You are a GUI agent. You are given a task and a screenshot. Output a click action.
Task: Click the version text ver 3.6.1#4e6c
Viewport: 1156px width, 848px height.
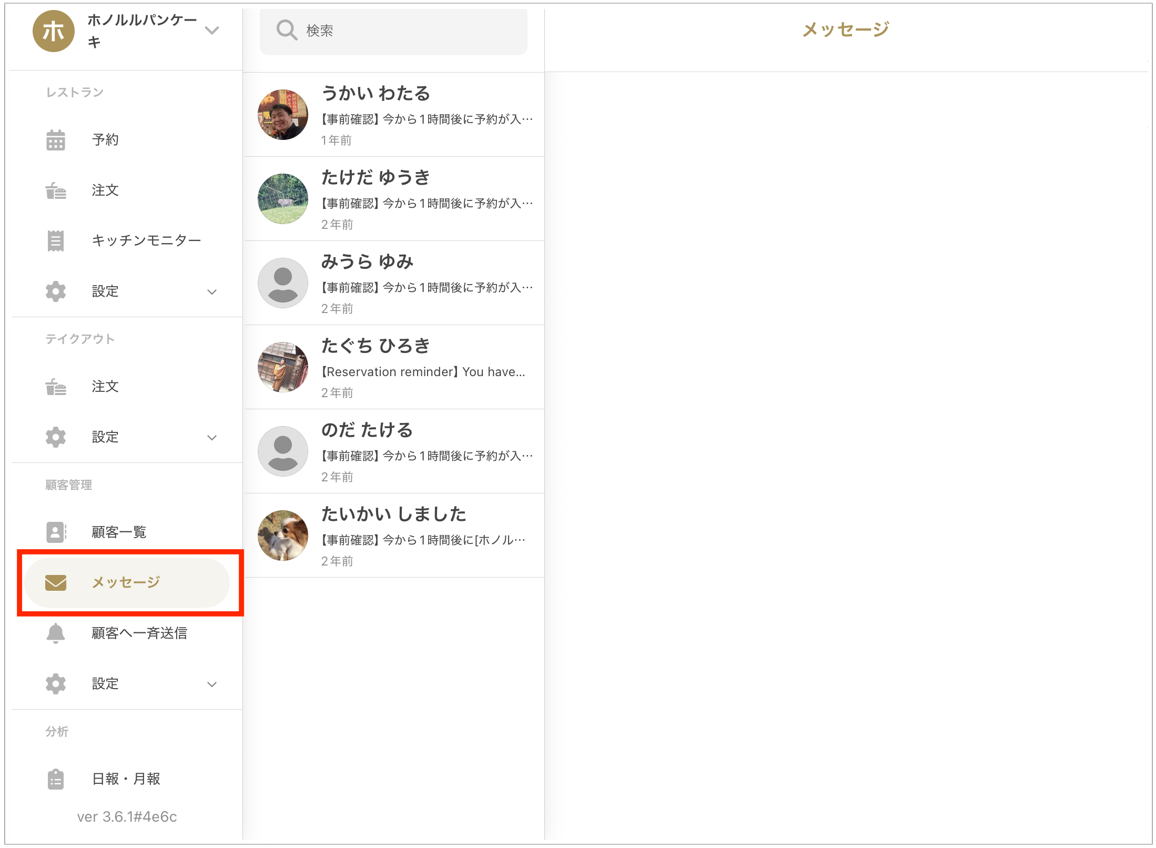coord(127,817)
